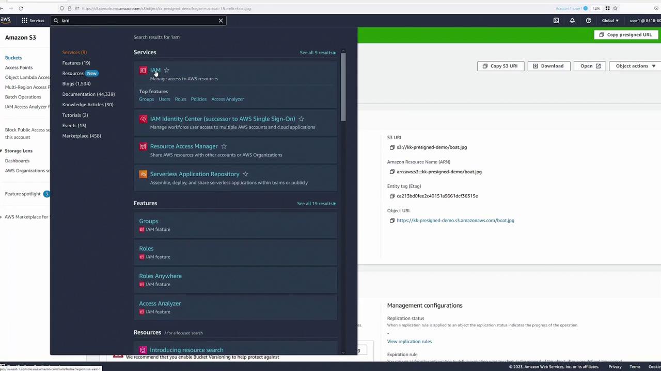The width and height of the screenshot is (661, 371).
Task: Go forward in browser history
Action: (11, 8)
